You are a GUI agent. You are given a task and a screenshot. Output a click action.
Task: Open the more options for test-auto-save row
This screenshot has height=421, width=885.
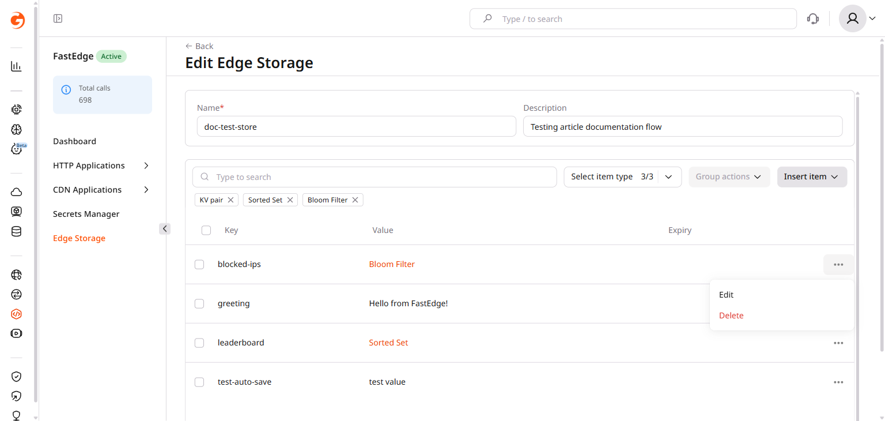tap(838, 382)
